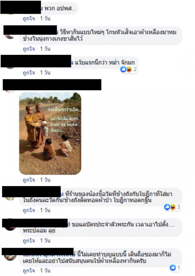This screenshot has height=276, width=195.
Task: Like the comment about "วิธีหากินแบบใหม่ๆ"
Action: pyautogui.click(x=29, y=49)
